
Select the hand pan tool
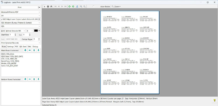click(x=48, y=7)
